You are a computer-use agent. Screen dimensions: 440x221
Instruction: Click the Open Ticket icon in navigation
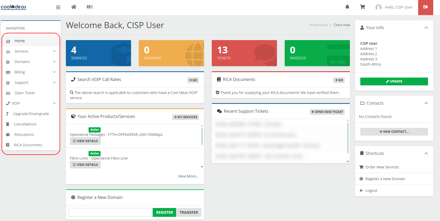coord(8,93)
